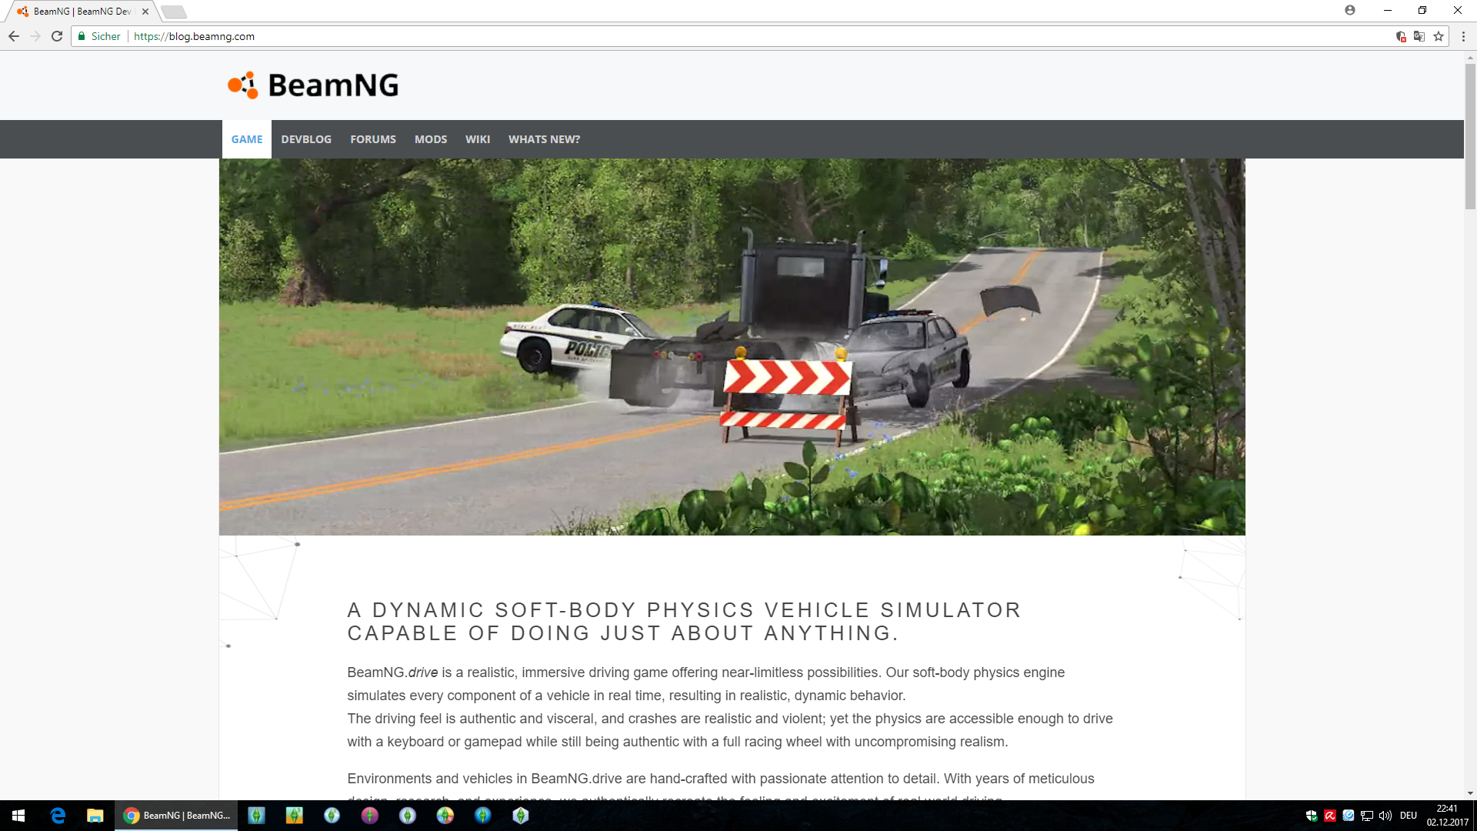
Task: Launch the magenta round Sims taskbar icon
Action: point(369,816)
